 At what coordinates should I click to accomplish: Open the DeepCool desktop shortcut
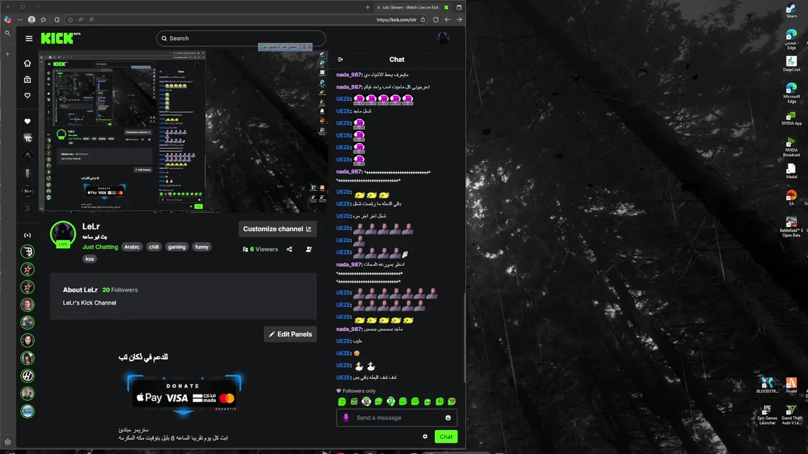(791, 64)
